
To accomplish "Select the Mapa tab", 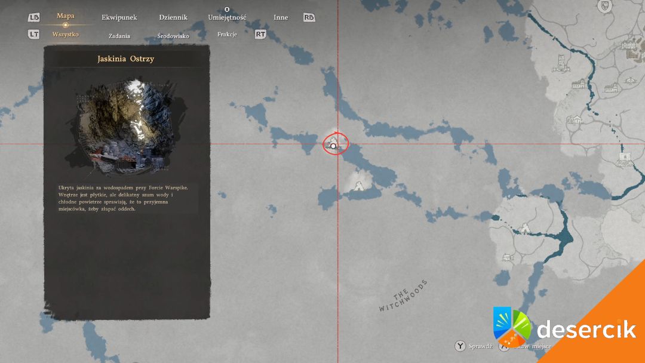I will (x=65, y=16).
